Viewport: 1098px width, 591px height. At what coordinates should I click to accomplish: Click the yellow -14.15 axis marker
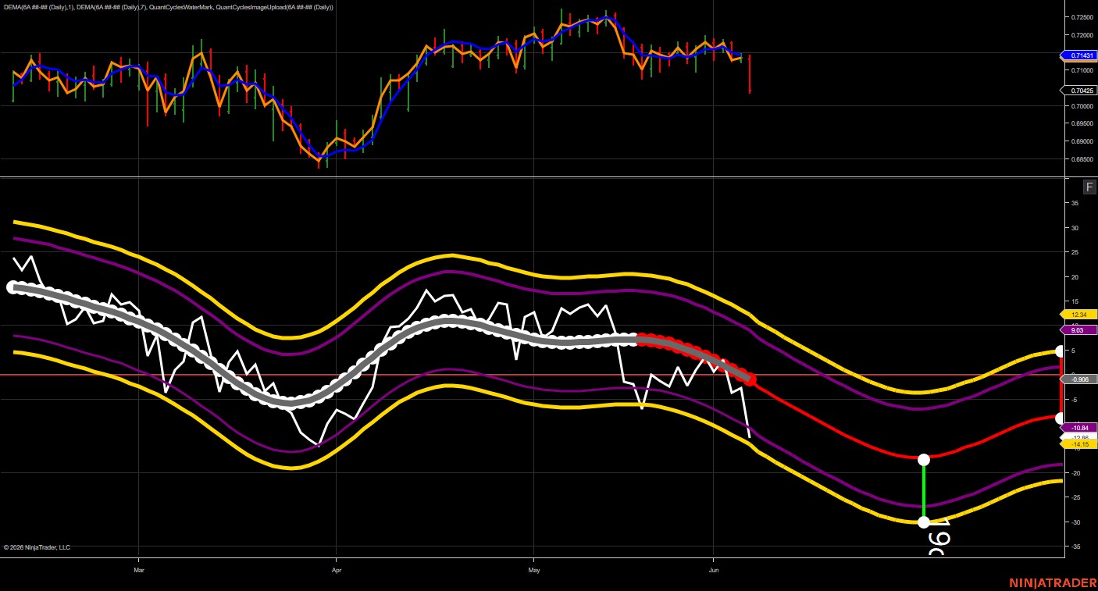[1079, 444]
